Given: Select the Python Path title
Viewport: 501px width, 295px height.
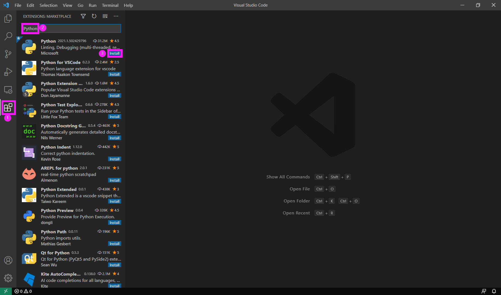Looking at the screenshot, I should [53, 232].
